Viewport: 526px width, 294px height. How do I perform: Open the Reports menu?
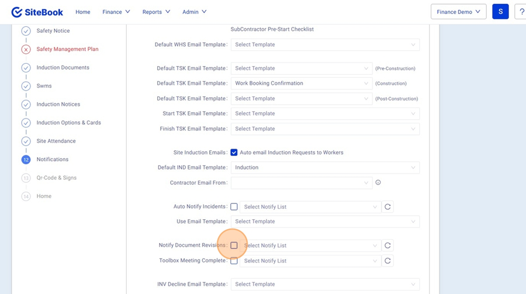point(156,12)
